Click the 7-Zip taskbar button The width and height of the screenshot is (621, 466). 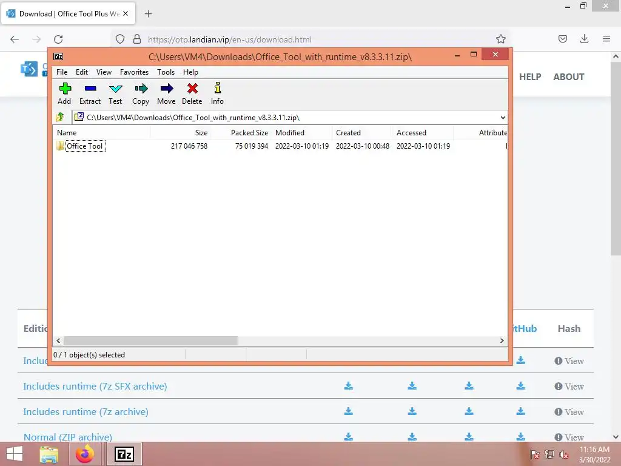[x=124, y=454]
